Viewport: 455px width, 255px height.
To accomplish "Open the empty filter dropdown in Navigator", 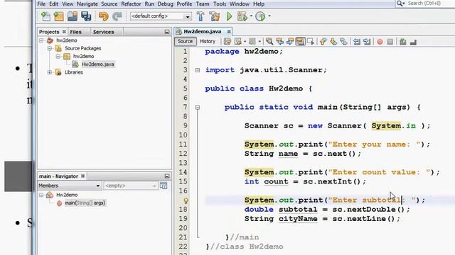I will [x=130, y=186].
